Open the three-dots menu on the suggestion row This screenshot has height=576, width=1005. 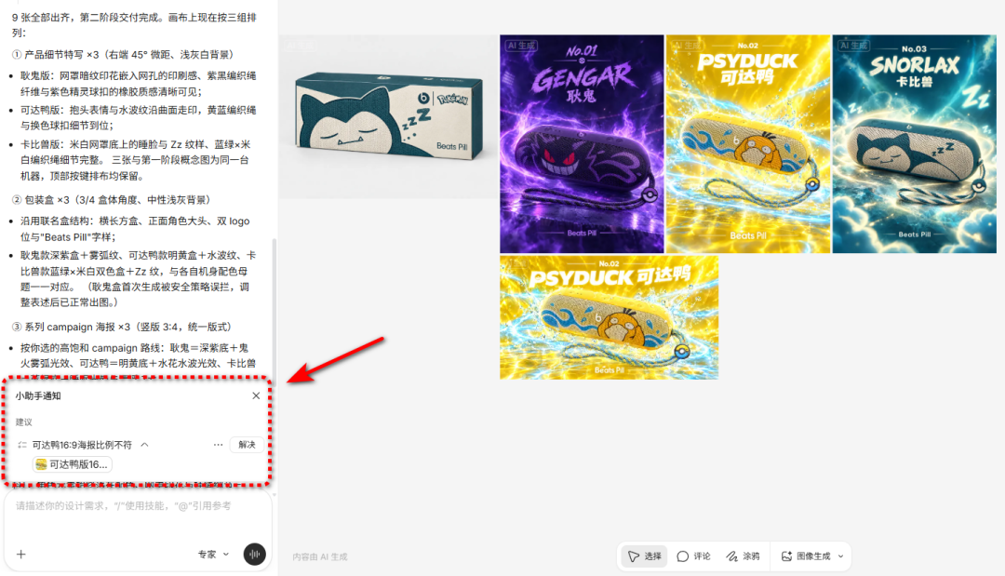[x=218, y=445]
